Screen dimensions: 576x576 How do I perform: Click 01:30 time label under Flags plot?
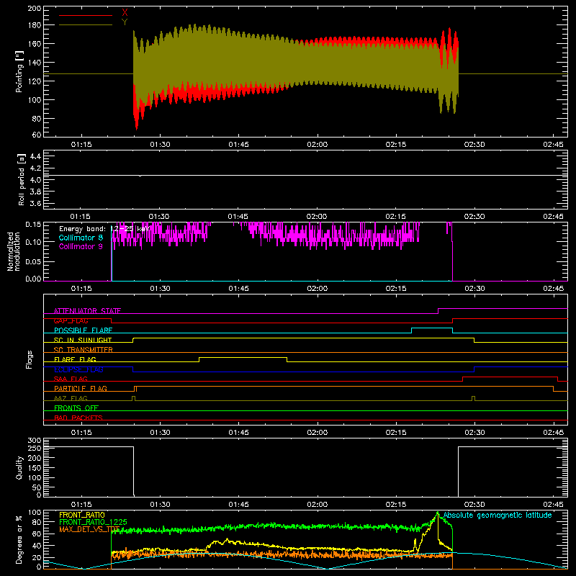click(160, 433)
